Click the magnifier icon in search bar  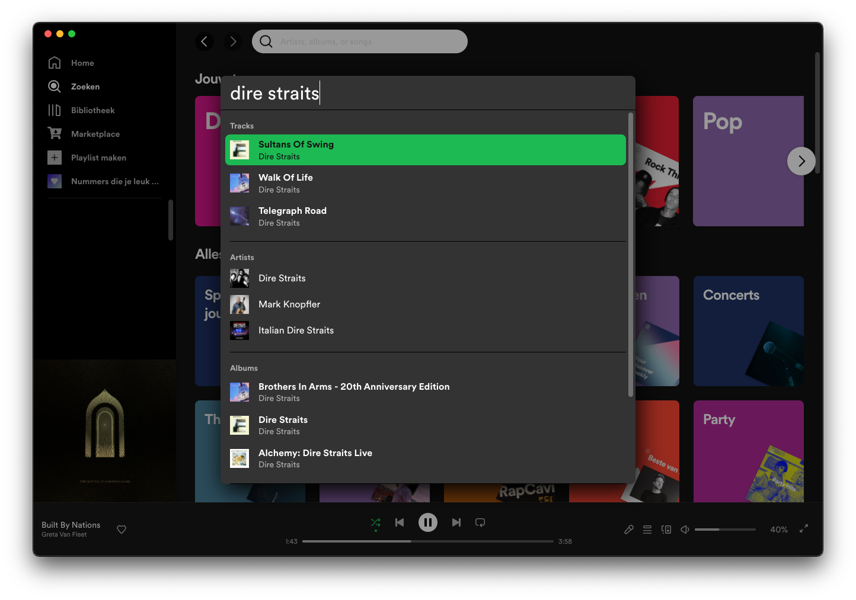(266, 41)
